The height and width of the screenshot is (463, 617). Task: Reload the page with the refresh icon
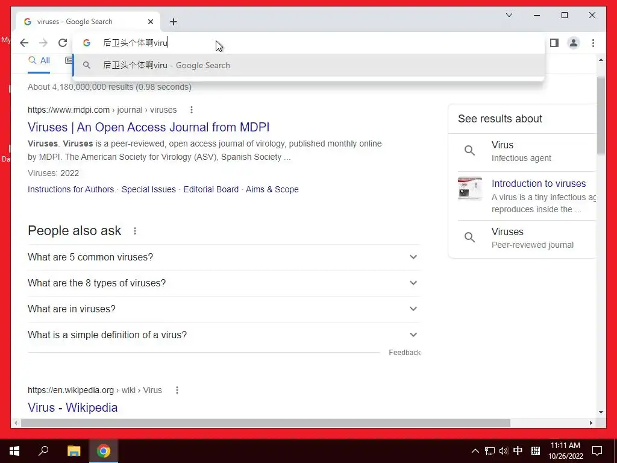63,43
